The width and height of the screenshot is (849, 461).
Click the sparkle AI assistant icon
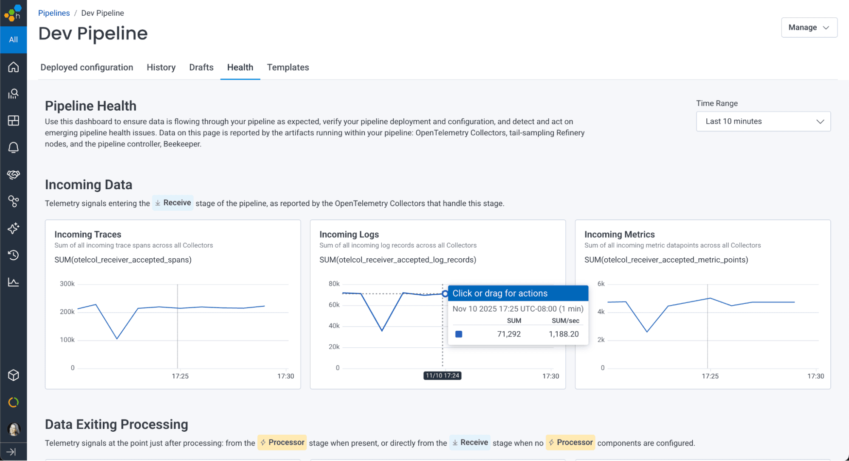point(13,228)
